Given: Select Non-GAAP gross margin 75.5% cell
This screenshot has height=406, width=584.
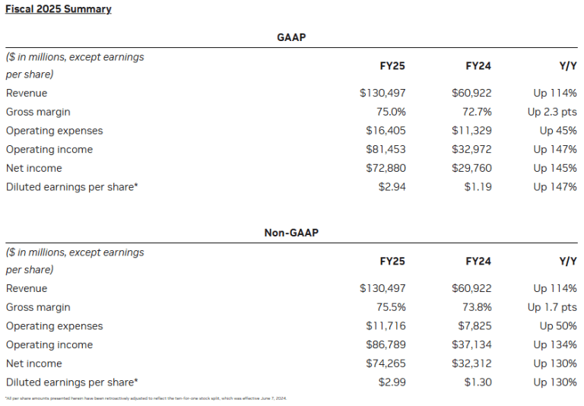Looking at the screenshot, I should pyautogui.click(x=391, y=307).
